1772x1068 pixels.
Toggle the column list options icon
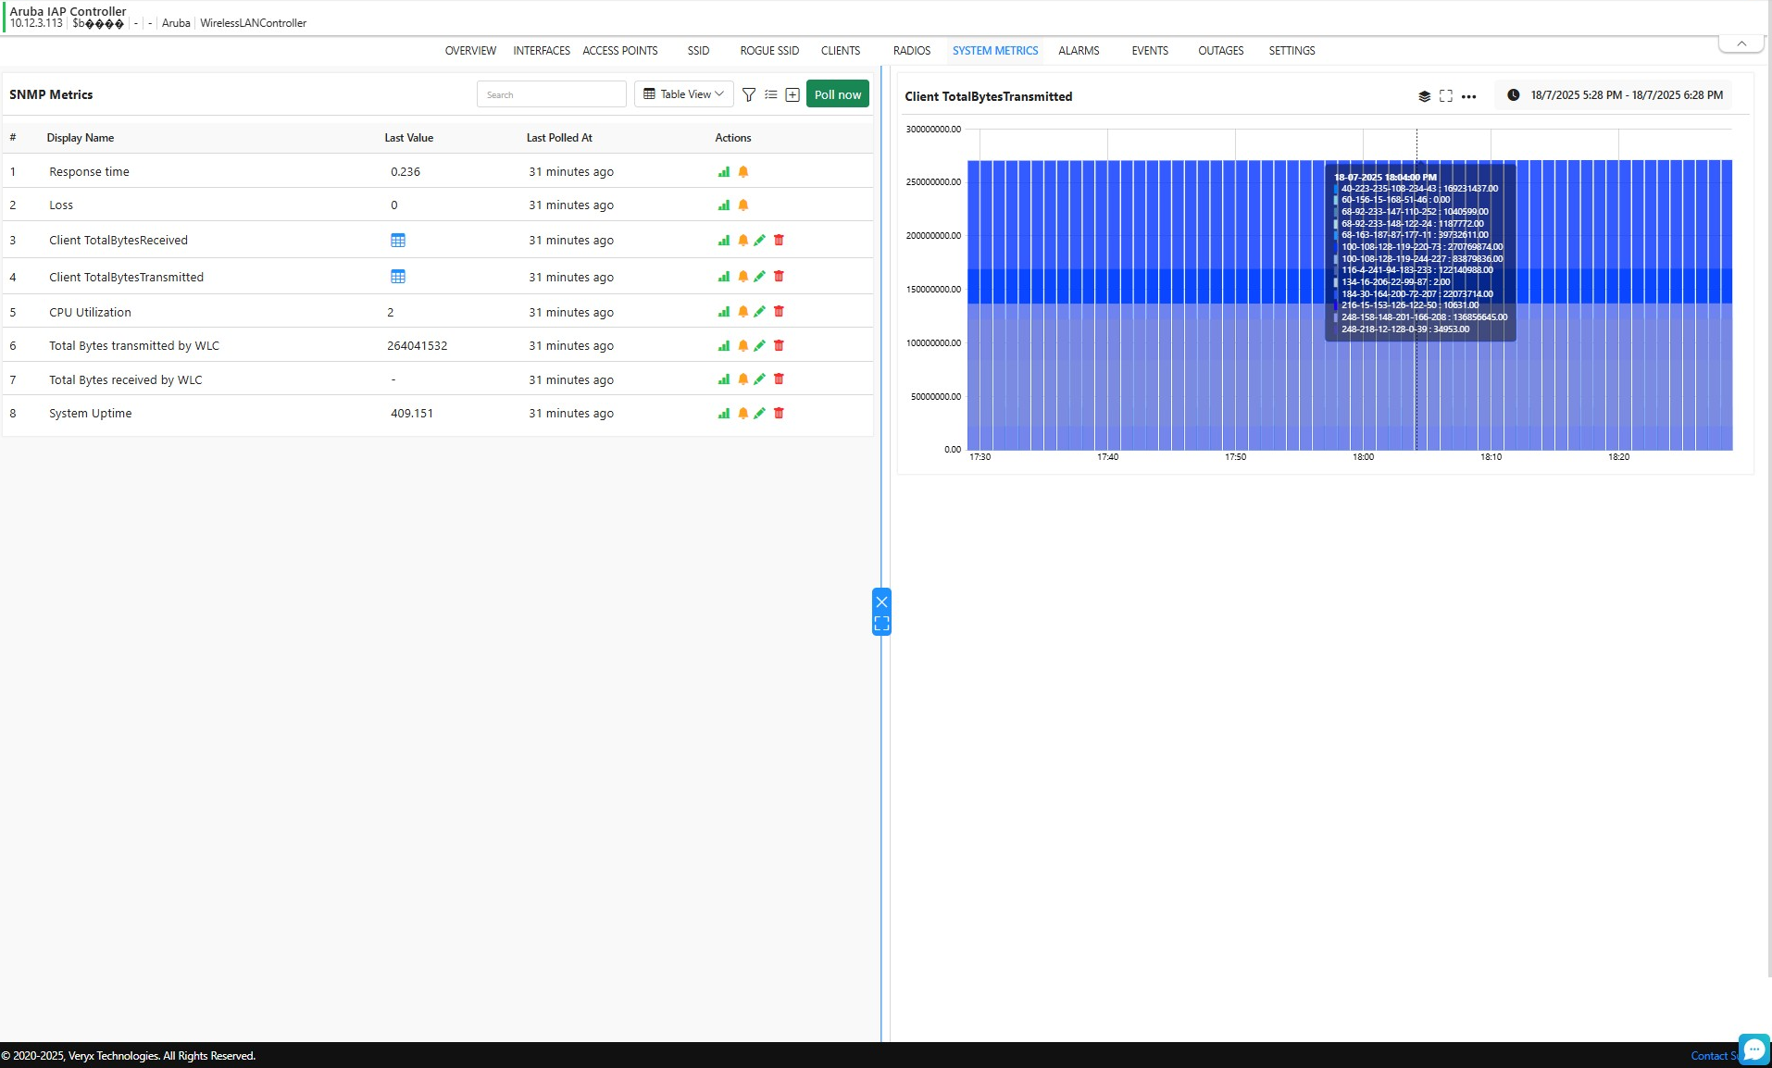click(x=771, y=94)
